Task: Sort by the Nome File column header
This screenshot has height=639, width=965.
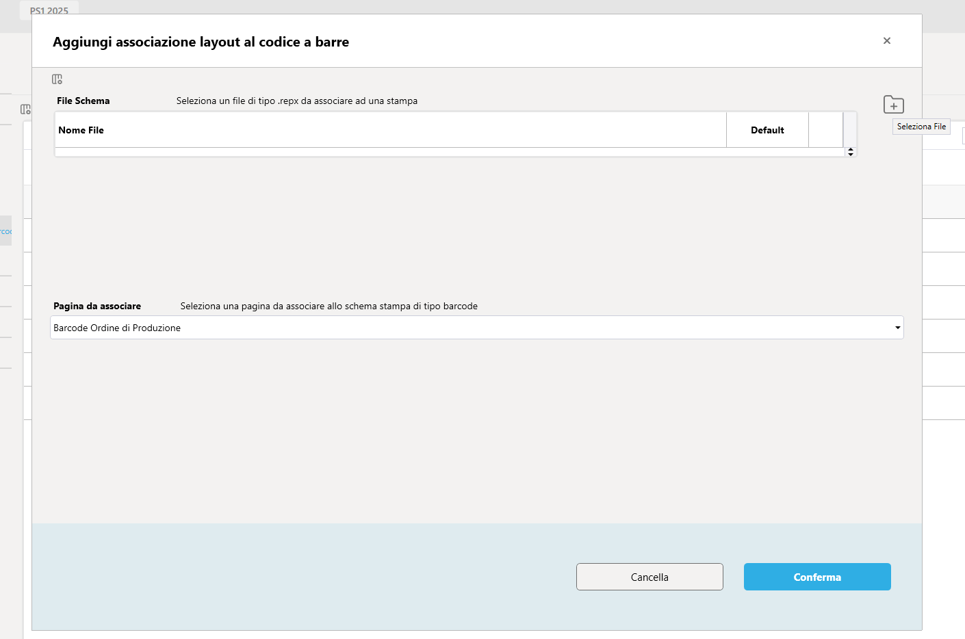Action: [391, 130]
